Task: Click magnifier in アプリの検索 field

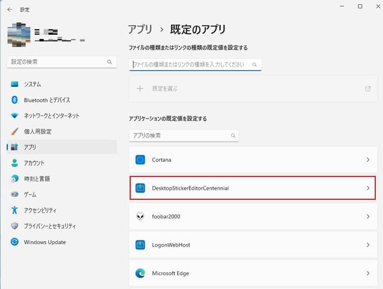Action: click(233, 136)
